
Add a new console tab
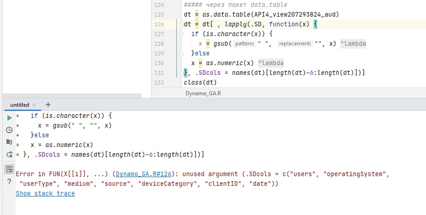pyautogui.click(x=48, y=104)
